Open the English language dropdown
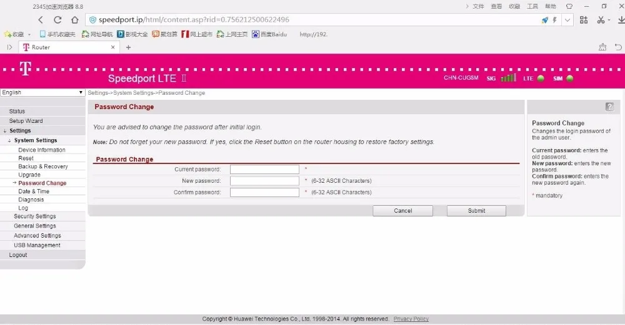This screenshot has height=325, width=625. click(x=42, y=92)
